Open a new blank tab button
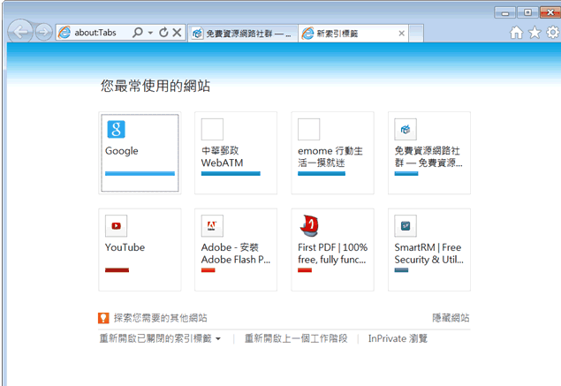 [x=416, y=34]
